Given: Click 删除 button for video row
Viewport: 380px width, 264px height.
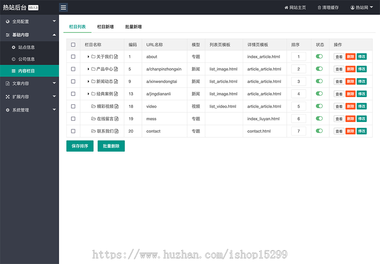Looking at the screenshot, I should (x=350, y=106).
